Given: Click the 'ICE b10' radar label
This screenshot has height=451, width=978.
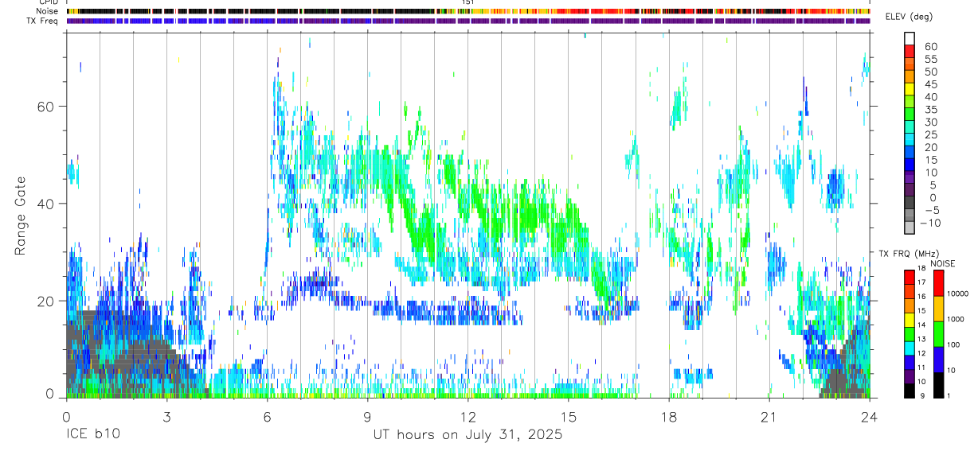Looking at the screenshot, I should click(92, 435).
